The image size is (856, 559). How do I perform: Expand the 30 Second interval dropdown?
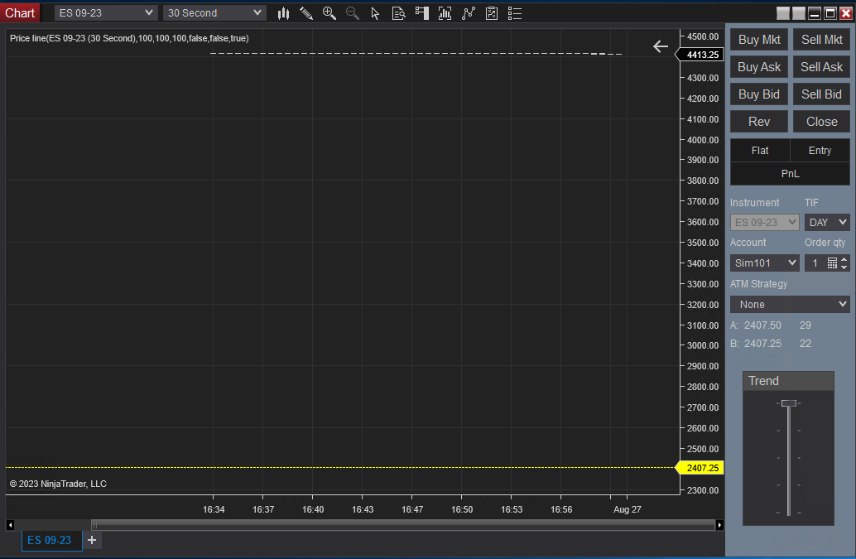click(x=214, y=13)
